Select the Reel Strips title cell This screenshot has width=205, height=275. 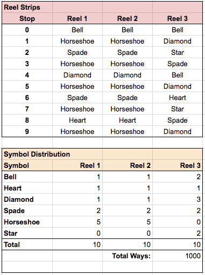coord(27,8)
